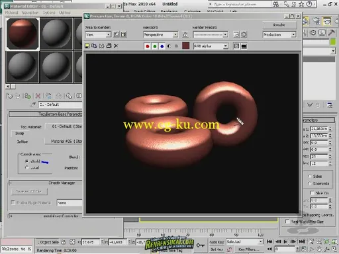Image resolution: width=339 pixels, height=254 pixels.
Task: Click the Bottom Material #26 button
Action: coord(64,141)
